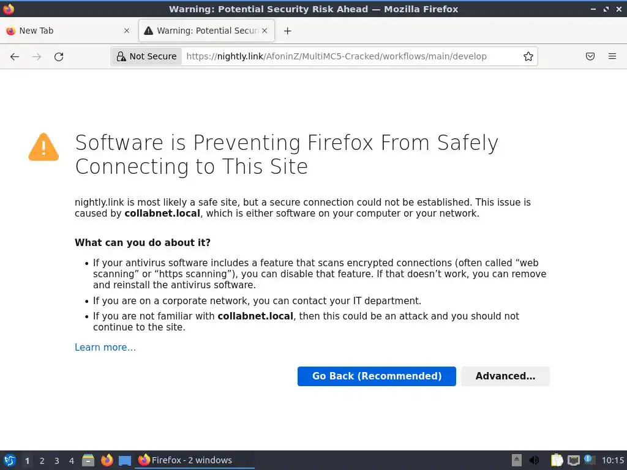Switch to workspace 4 in taskbar
Screen dimensions: 627x470
click(72, 461)
